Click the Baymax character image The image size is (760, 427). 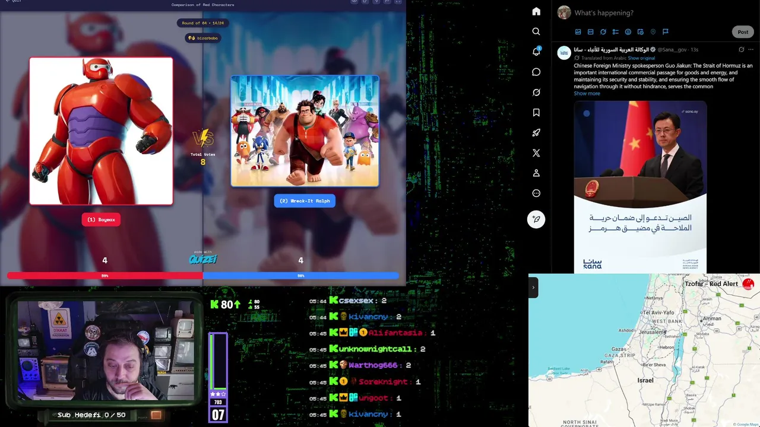pyautogui.click(x=101, y=131)
